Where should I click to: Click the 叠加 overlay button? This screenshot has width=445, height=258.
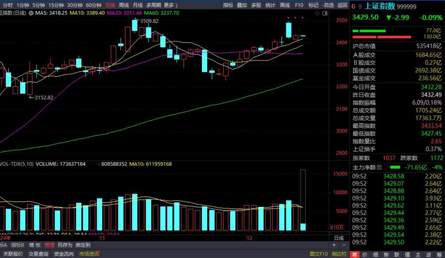tap(242, 5)
